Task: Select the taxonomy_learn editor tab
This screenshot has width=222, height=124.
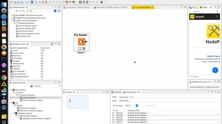Action: click(x=143, y=7)
